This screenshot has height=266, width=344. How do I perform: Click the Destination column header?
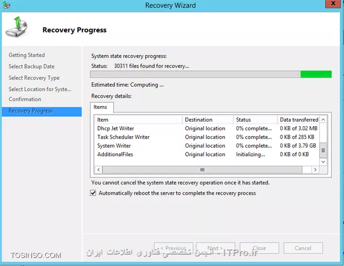(x=208, y=120)
